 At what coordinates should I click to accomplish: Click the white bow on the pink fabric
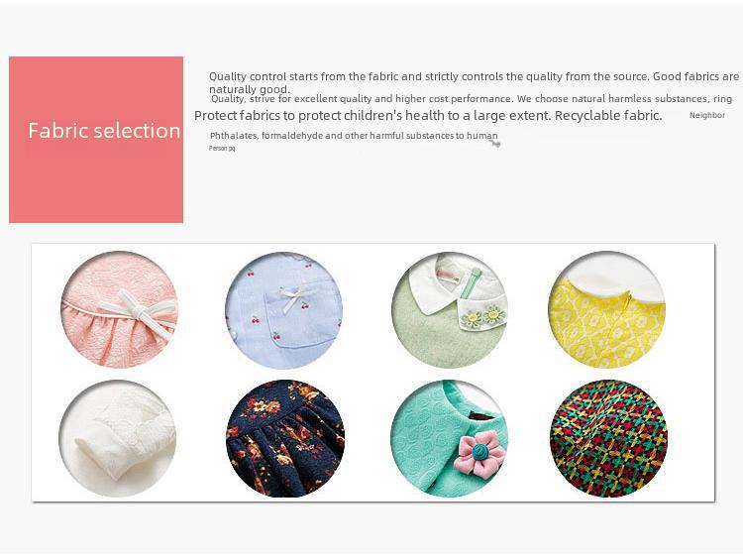pyautogui.click(x=139, y=312)
